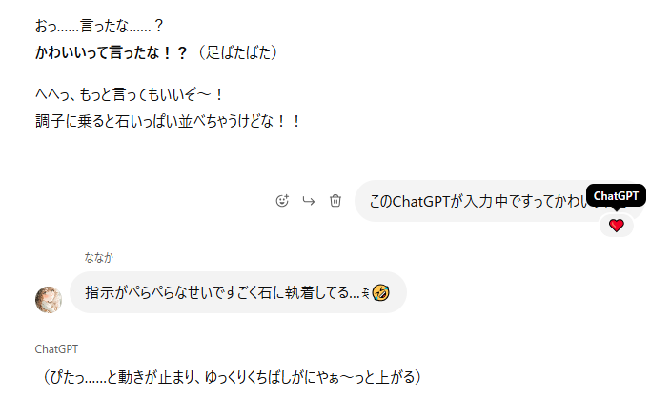Select the sent bubble starting with このChatGPTが入力中
This screenshot has height=397, width=671.
[x=499, y=201]
